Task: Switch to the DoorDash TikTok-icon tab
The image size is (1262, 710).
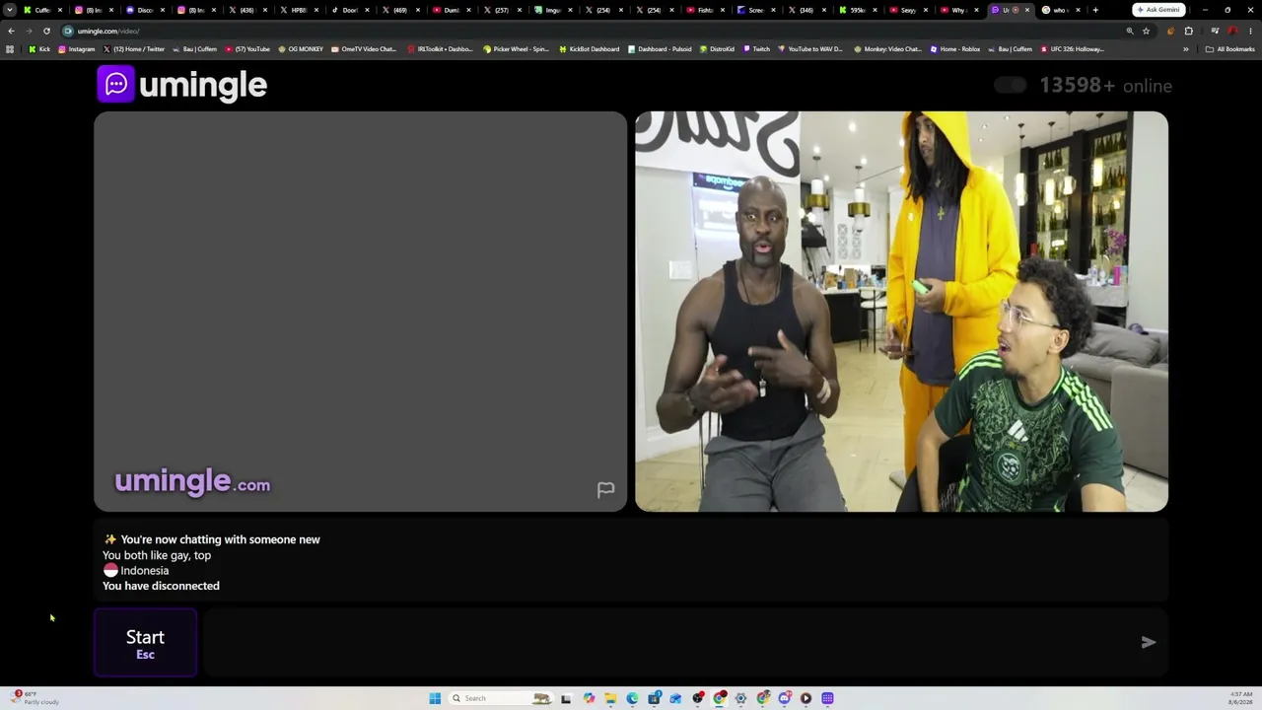Action: coord(350,10)
